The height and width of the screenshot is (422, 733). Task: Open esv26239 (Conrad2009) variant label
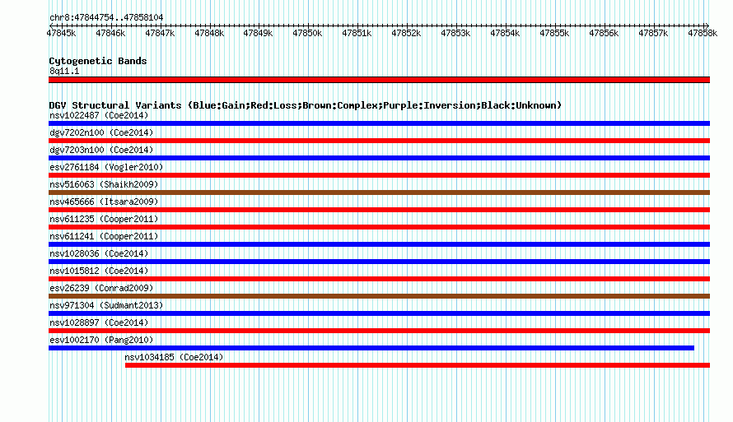pos(101,288)
